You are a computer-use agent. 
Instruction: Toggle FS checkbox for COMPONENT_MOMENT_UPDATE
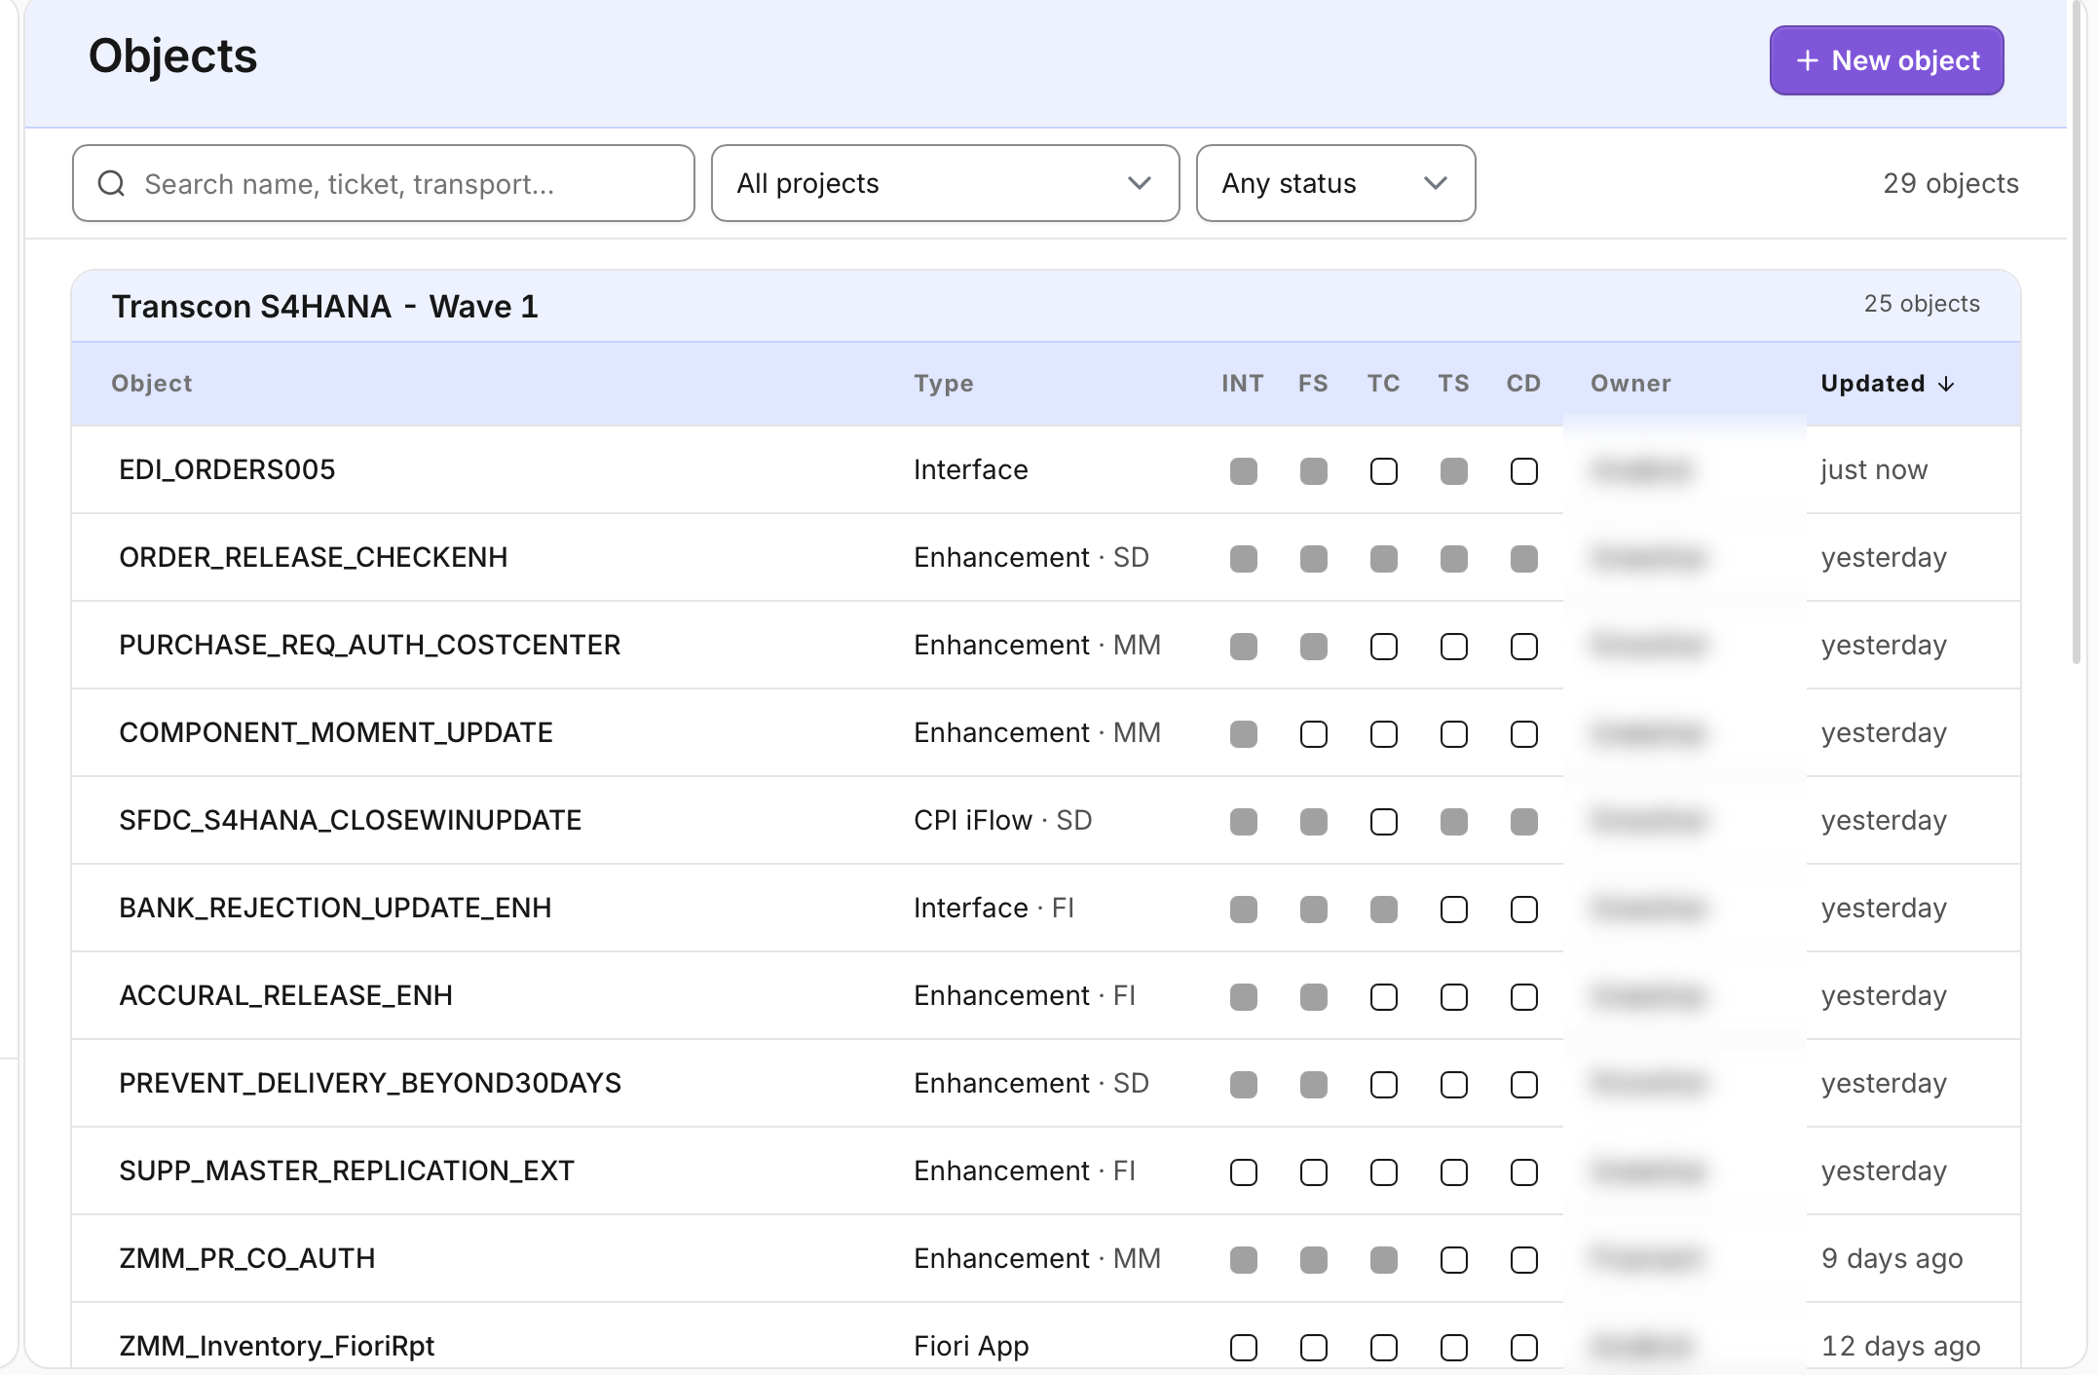pyautogui.click(x=1313, y=733)
